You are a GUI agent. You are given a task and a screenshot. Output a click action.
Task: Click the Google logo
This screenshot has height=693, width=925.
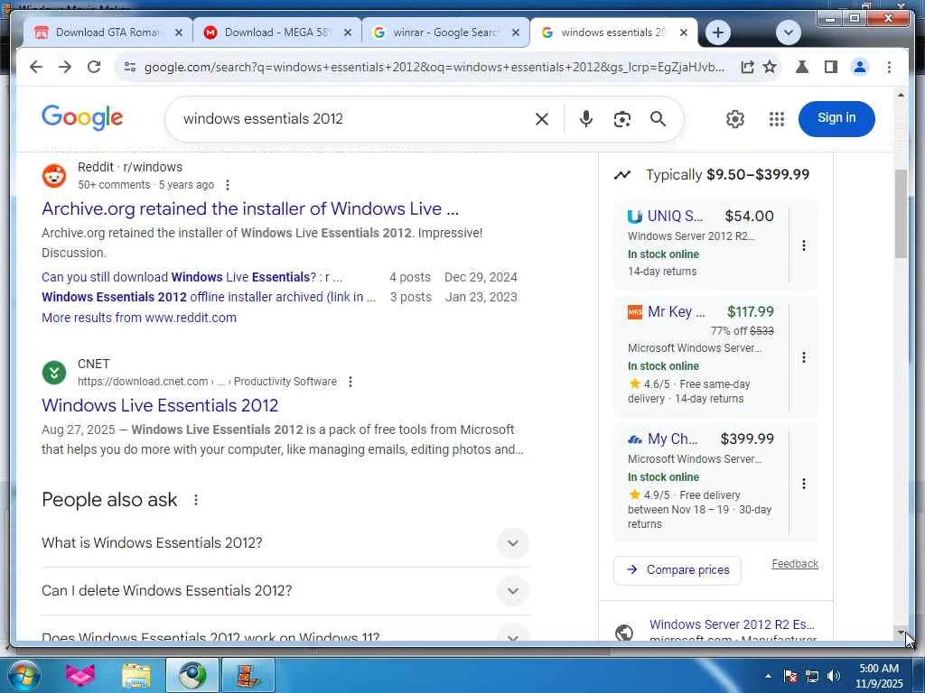tap(82, 117)
